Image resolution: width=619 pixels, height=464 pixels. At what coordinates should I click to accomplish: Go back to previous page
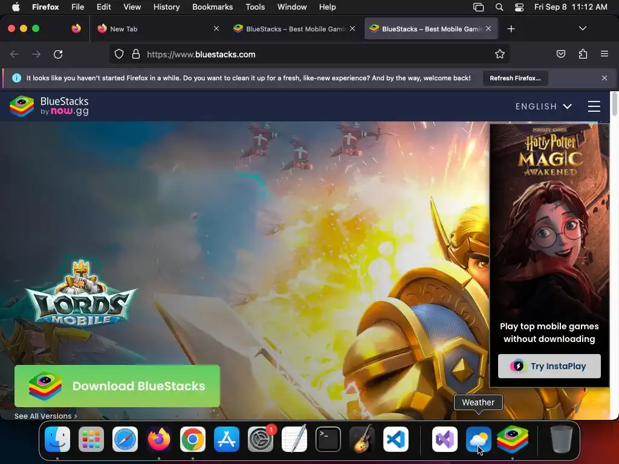point(15,54)
